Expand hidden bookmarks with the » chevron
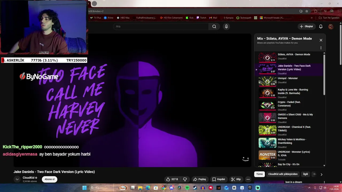The width and height of the screenshot is (342, 192). point(312,18)
